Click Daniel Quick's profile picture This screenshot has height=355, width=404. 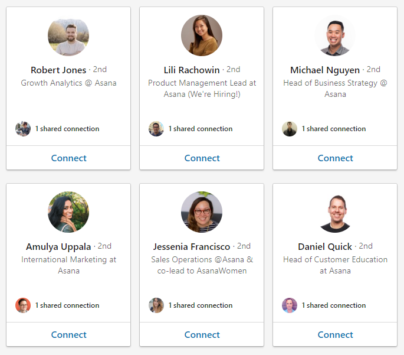pos(335,212)
